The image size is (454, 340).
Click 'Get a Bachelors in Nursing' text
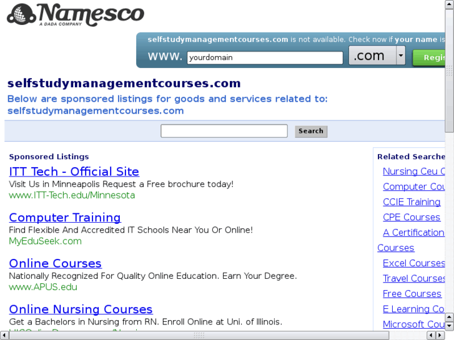click(146, 322)
